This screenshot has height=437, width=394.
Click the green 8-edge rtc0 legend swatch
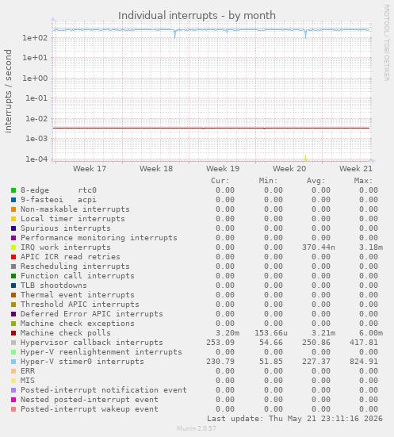coord(13,190)
